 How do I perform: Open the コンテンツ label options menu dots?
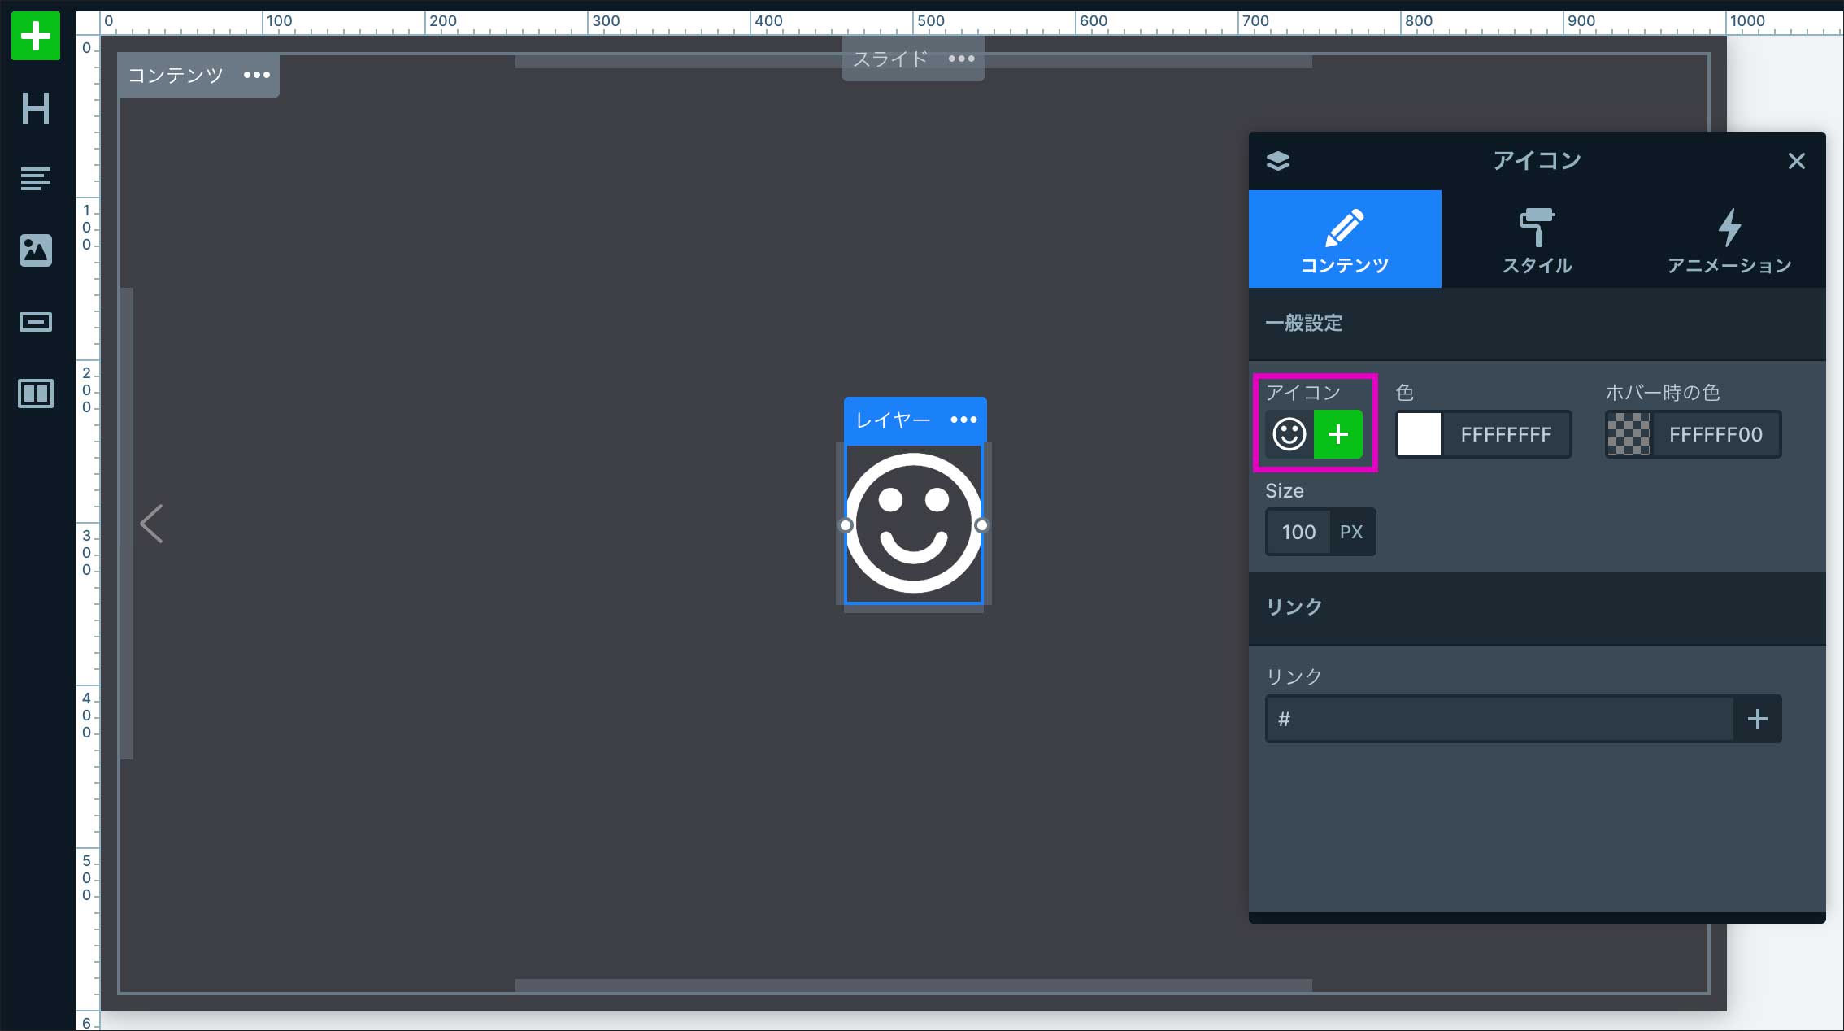(x=257, y=75)
